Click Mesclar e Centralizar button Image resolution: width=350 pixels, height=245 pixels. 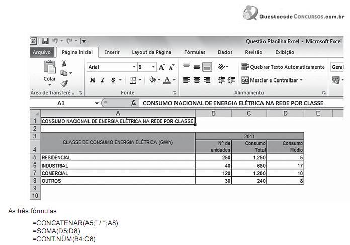(x=270, y=80)
